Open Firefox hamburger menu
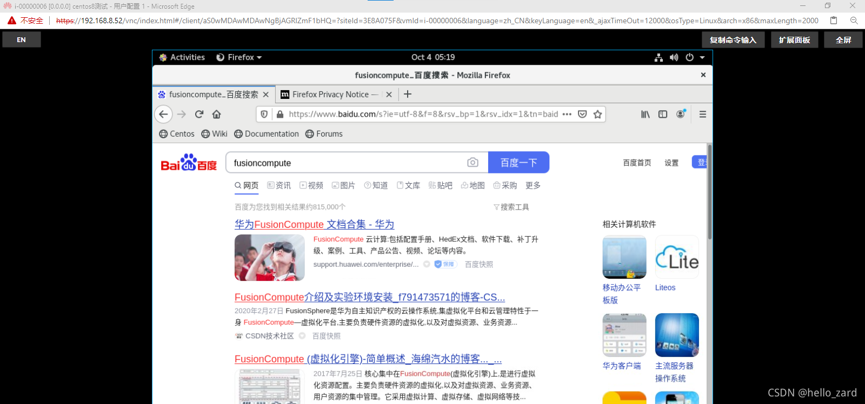Screen dimensions: 865x404 tap(703, 114)
